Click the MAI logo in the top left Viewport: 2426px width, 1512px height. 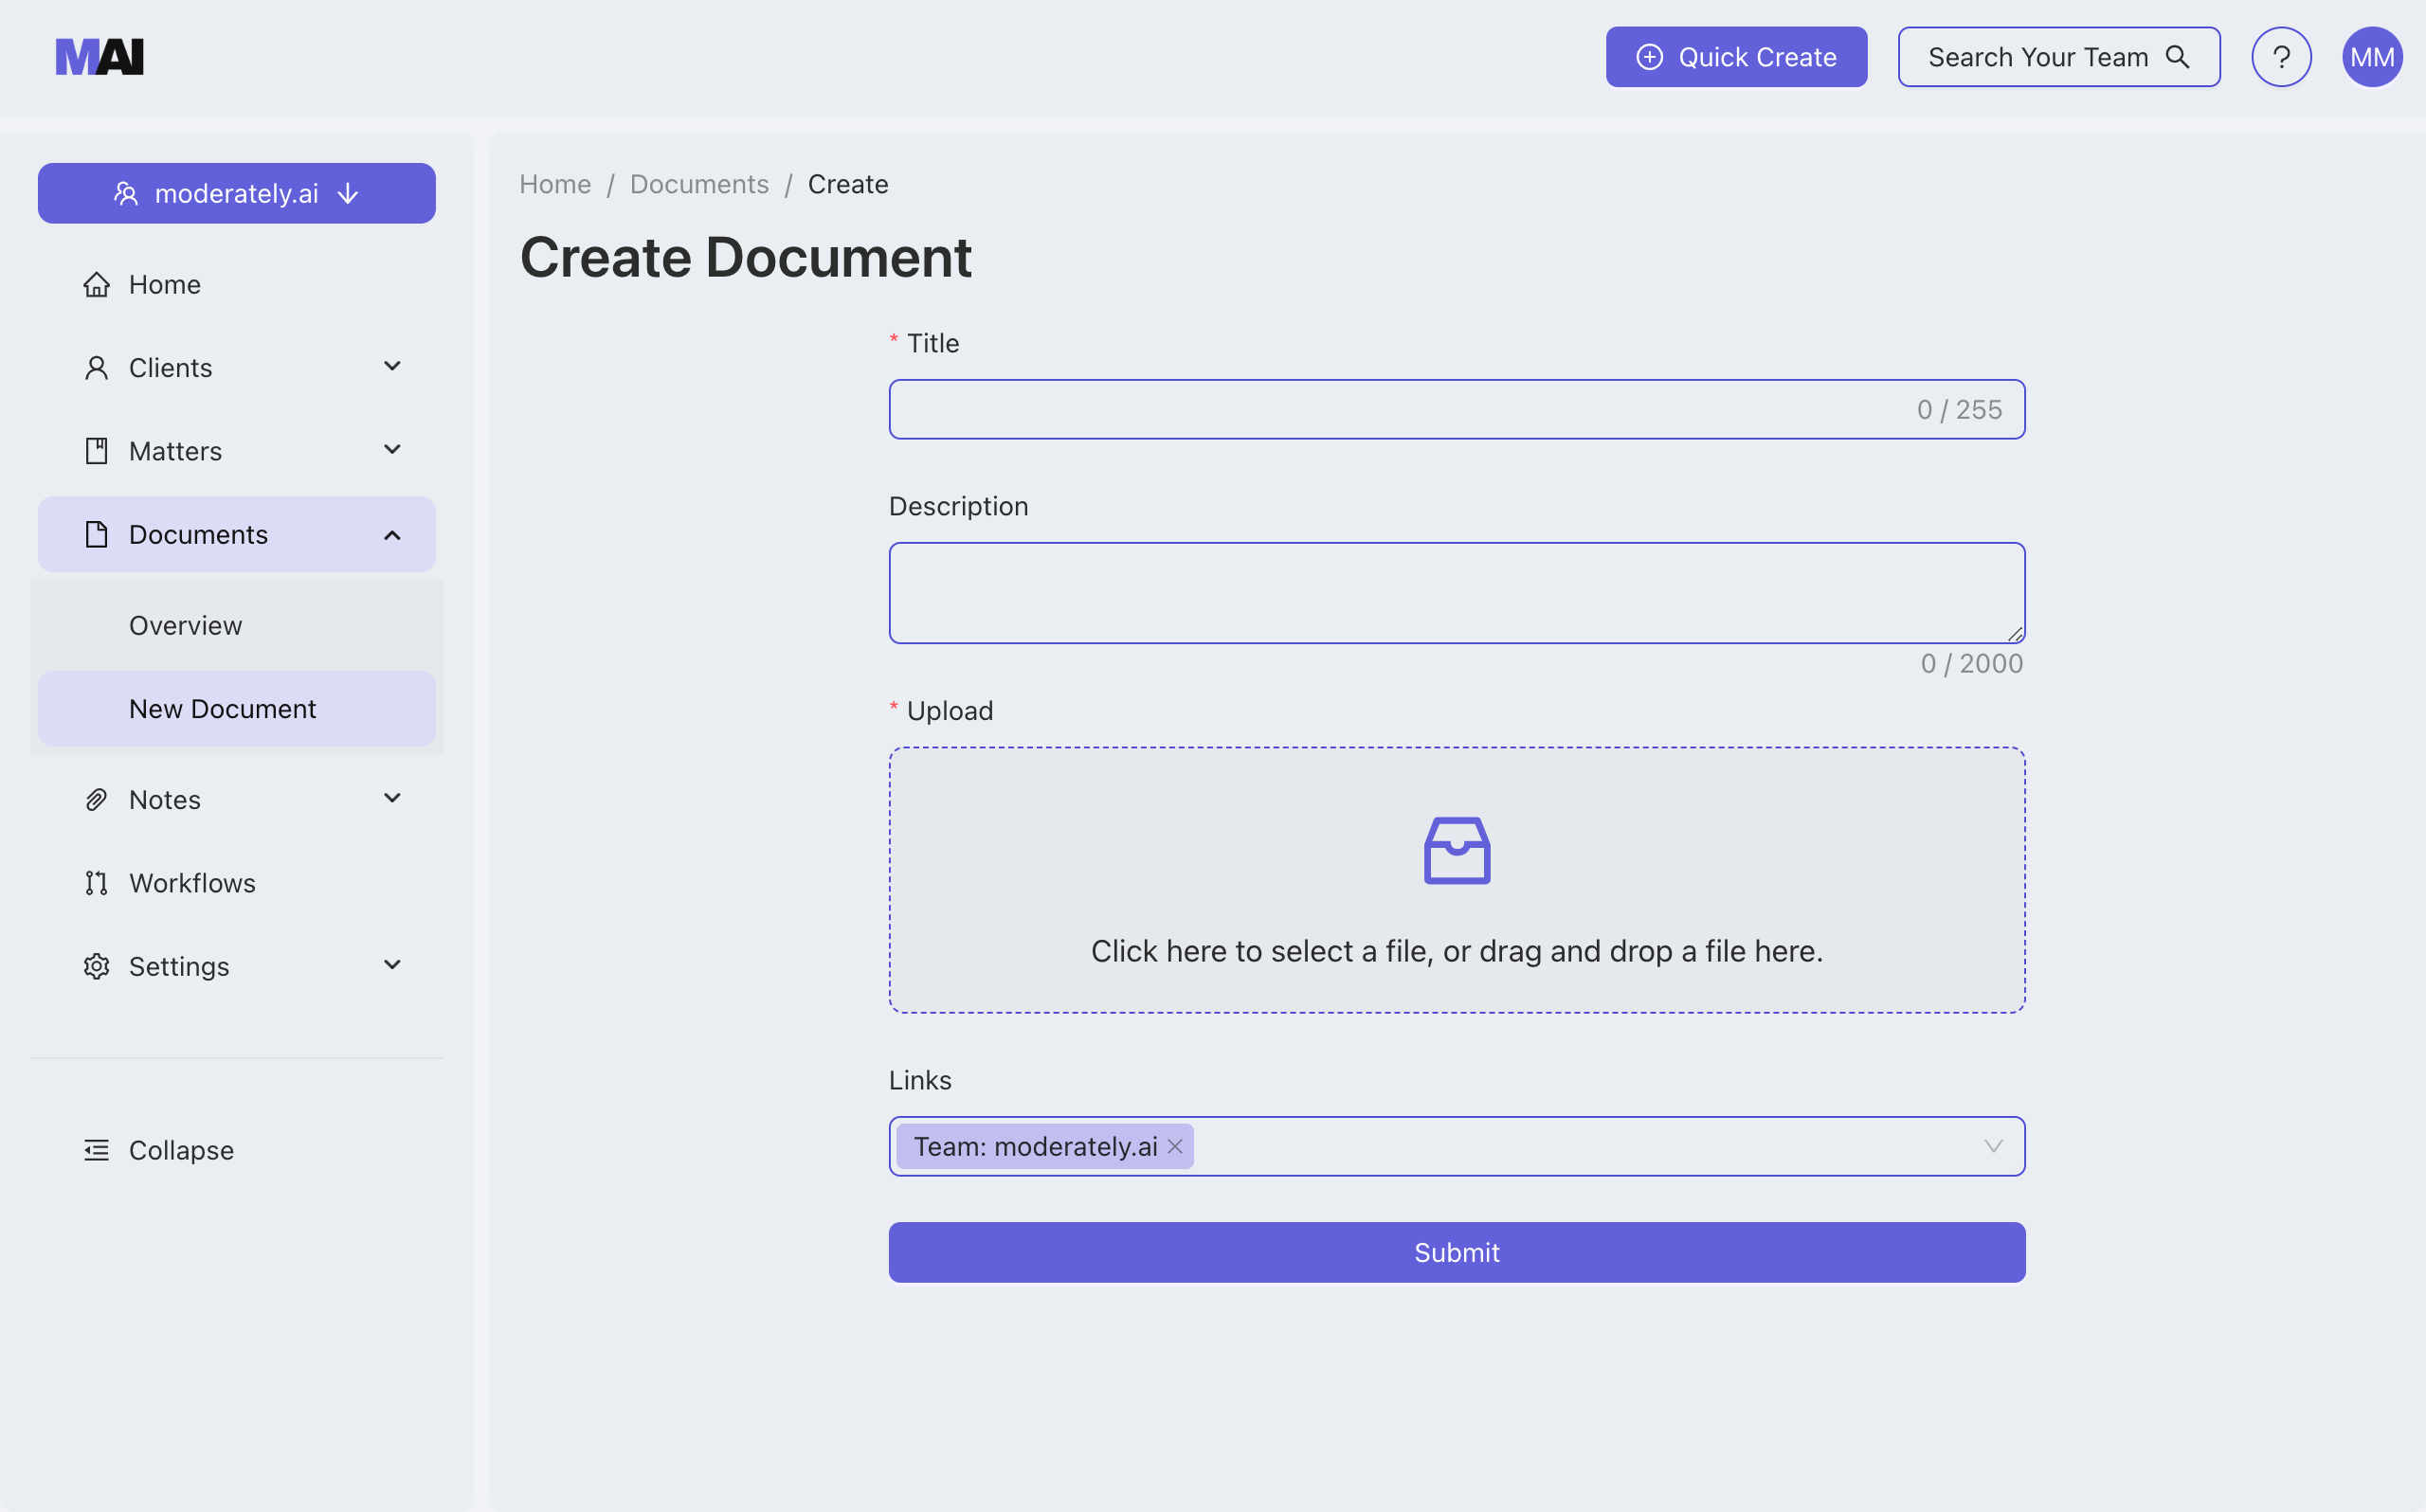click(99, 56)
